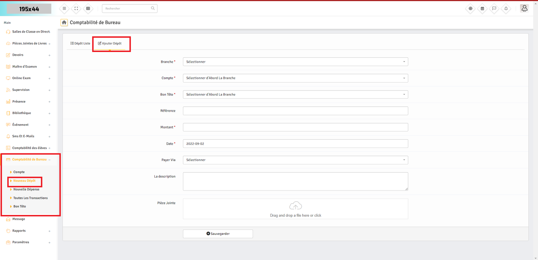Open Toutes Les Transactions in sidebar
Viewport: 538px width, 260px height.
(30, 198)
